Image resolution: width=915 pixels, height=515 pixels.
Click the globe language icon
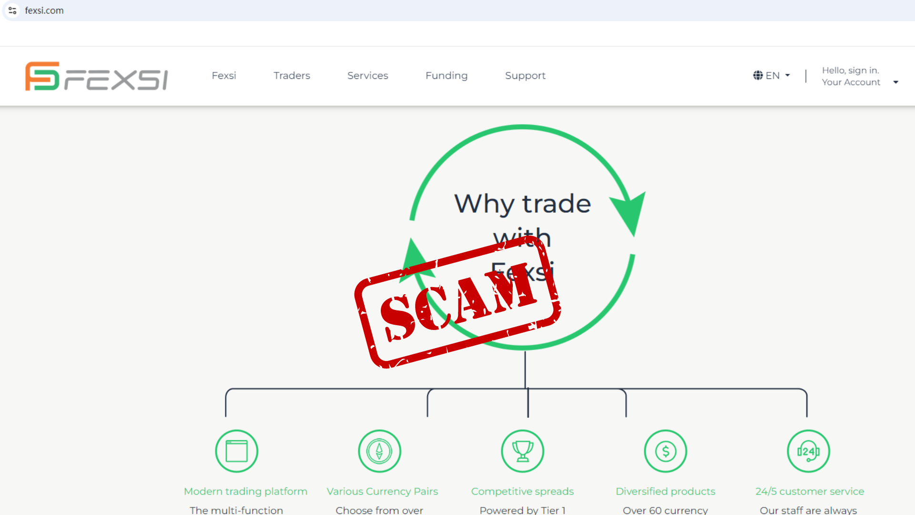click(758, 75)
